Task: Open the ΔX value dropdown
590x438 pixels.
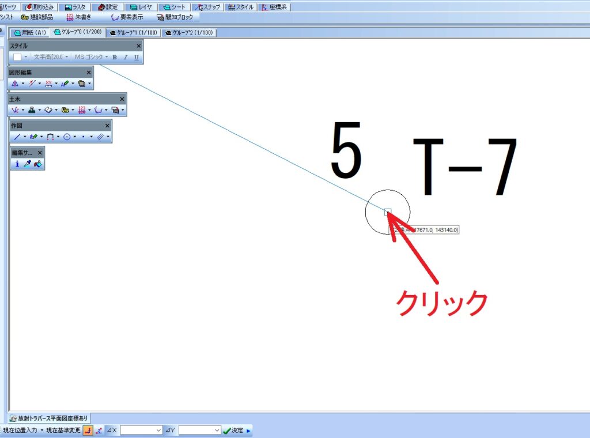Action: click(159, 431)
